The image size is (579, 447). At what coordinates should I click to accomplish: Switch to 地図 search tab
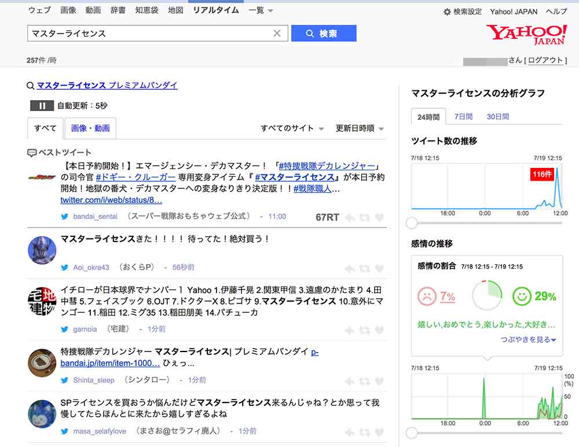click(x=175, y=10)
